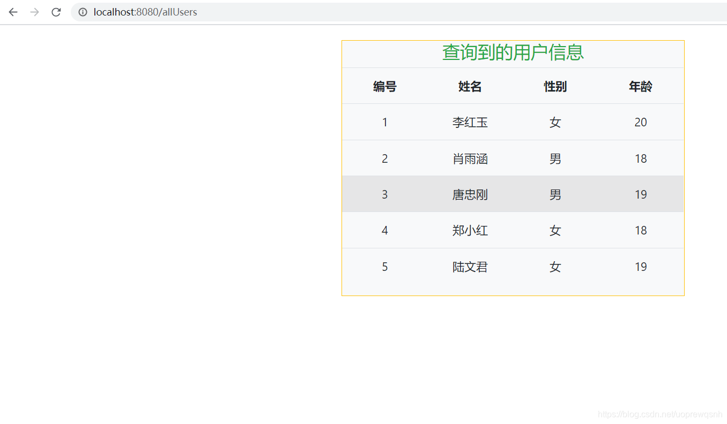Click gender 男 in 肖雨涵's row
The width and height of the screenshot is (727, 424).
click(555, 158)
